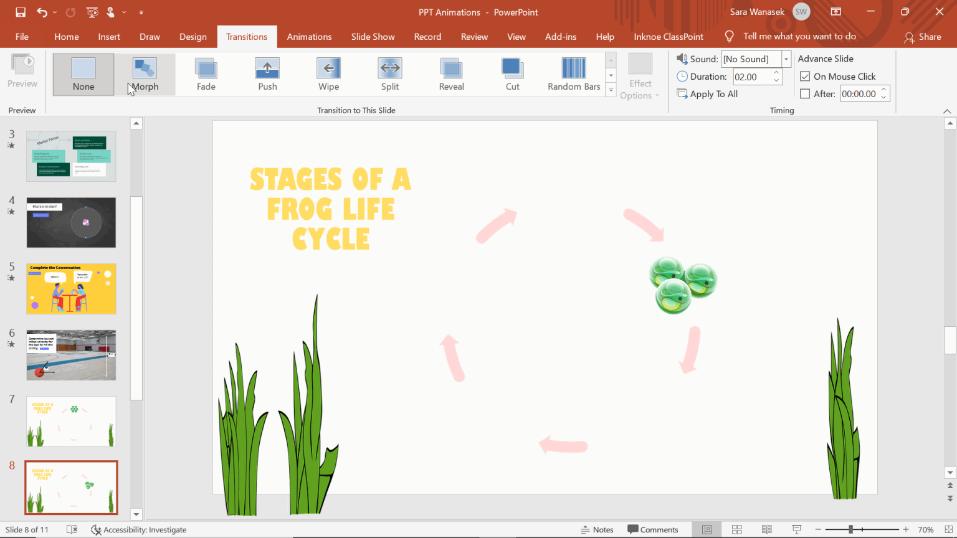Open the Comments pane
This screenshot has width=957, height=538.
tap(654, 529)
